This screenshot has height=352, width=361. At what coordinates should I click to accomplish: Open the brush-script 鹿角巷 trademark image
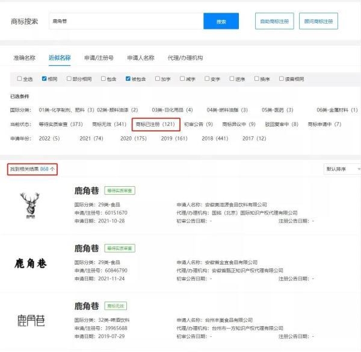(x=31, y=263)
